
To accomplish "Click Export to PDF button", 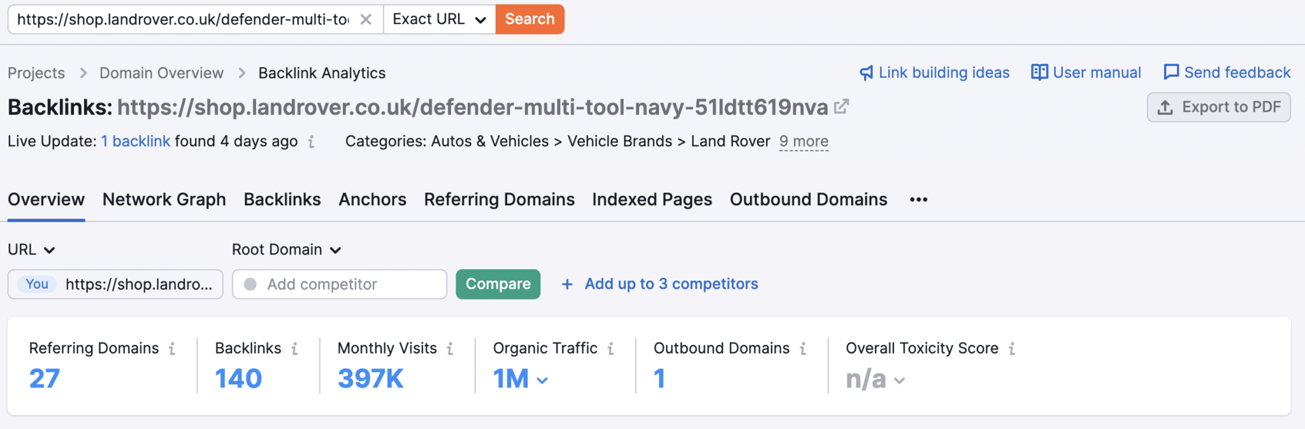I will [x=1219, y=107].
